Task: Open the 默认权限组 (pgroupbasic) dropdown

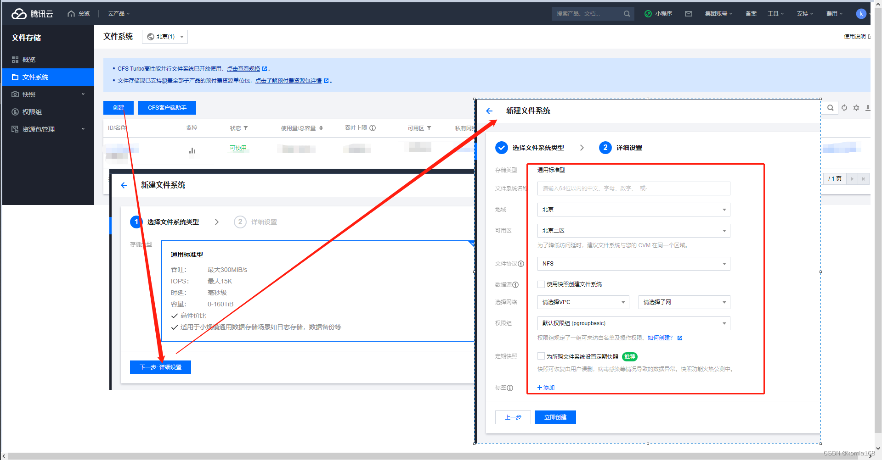Action: click(633, 323)
